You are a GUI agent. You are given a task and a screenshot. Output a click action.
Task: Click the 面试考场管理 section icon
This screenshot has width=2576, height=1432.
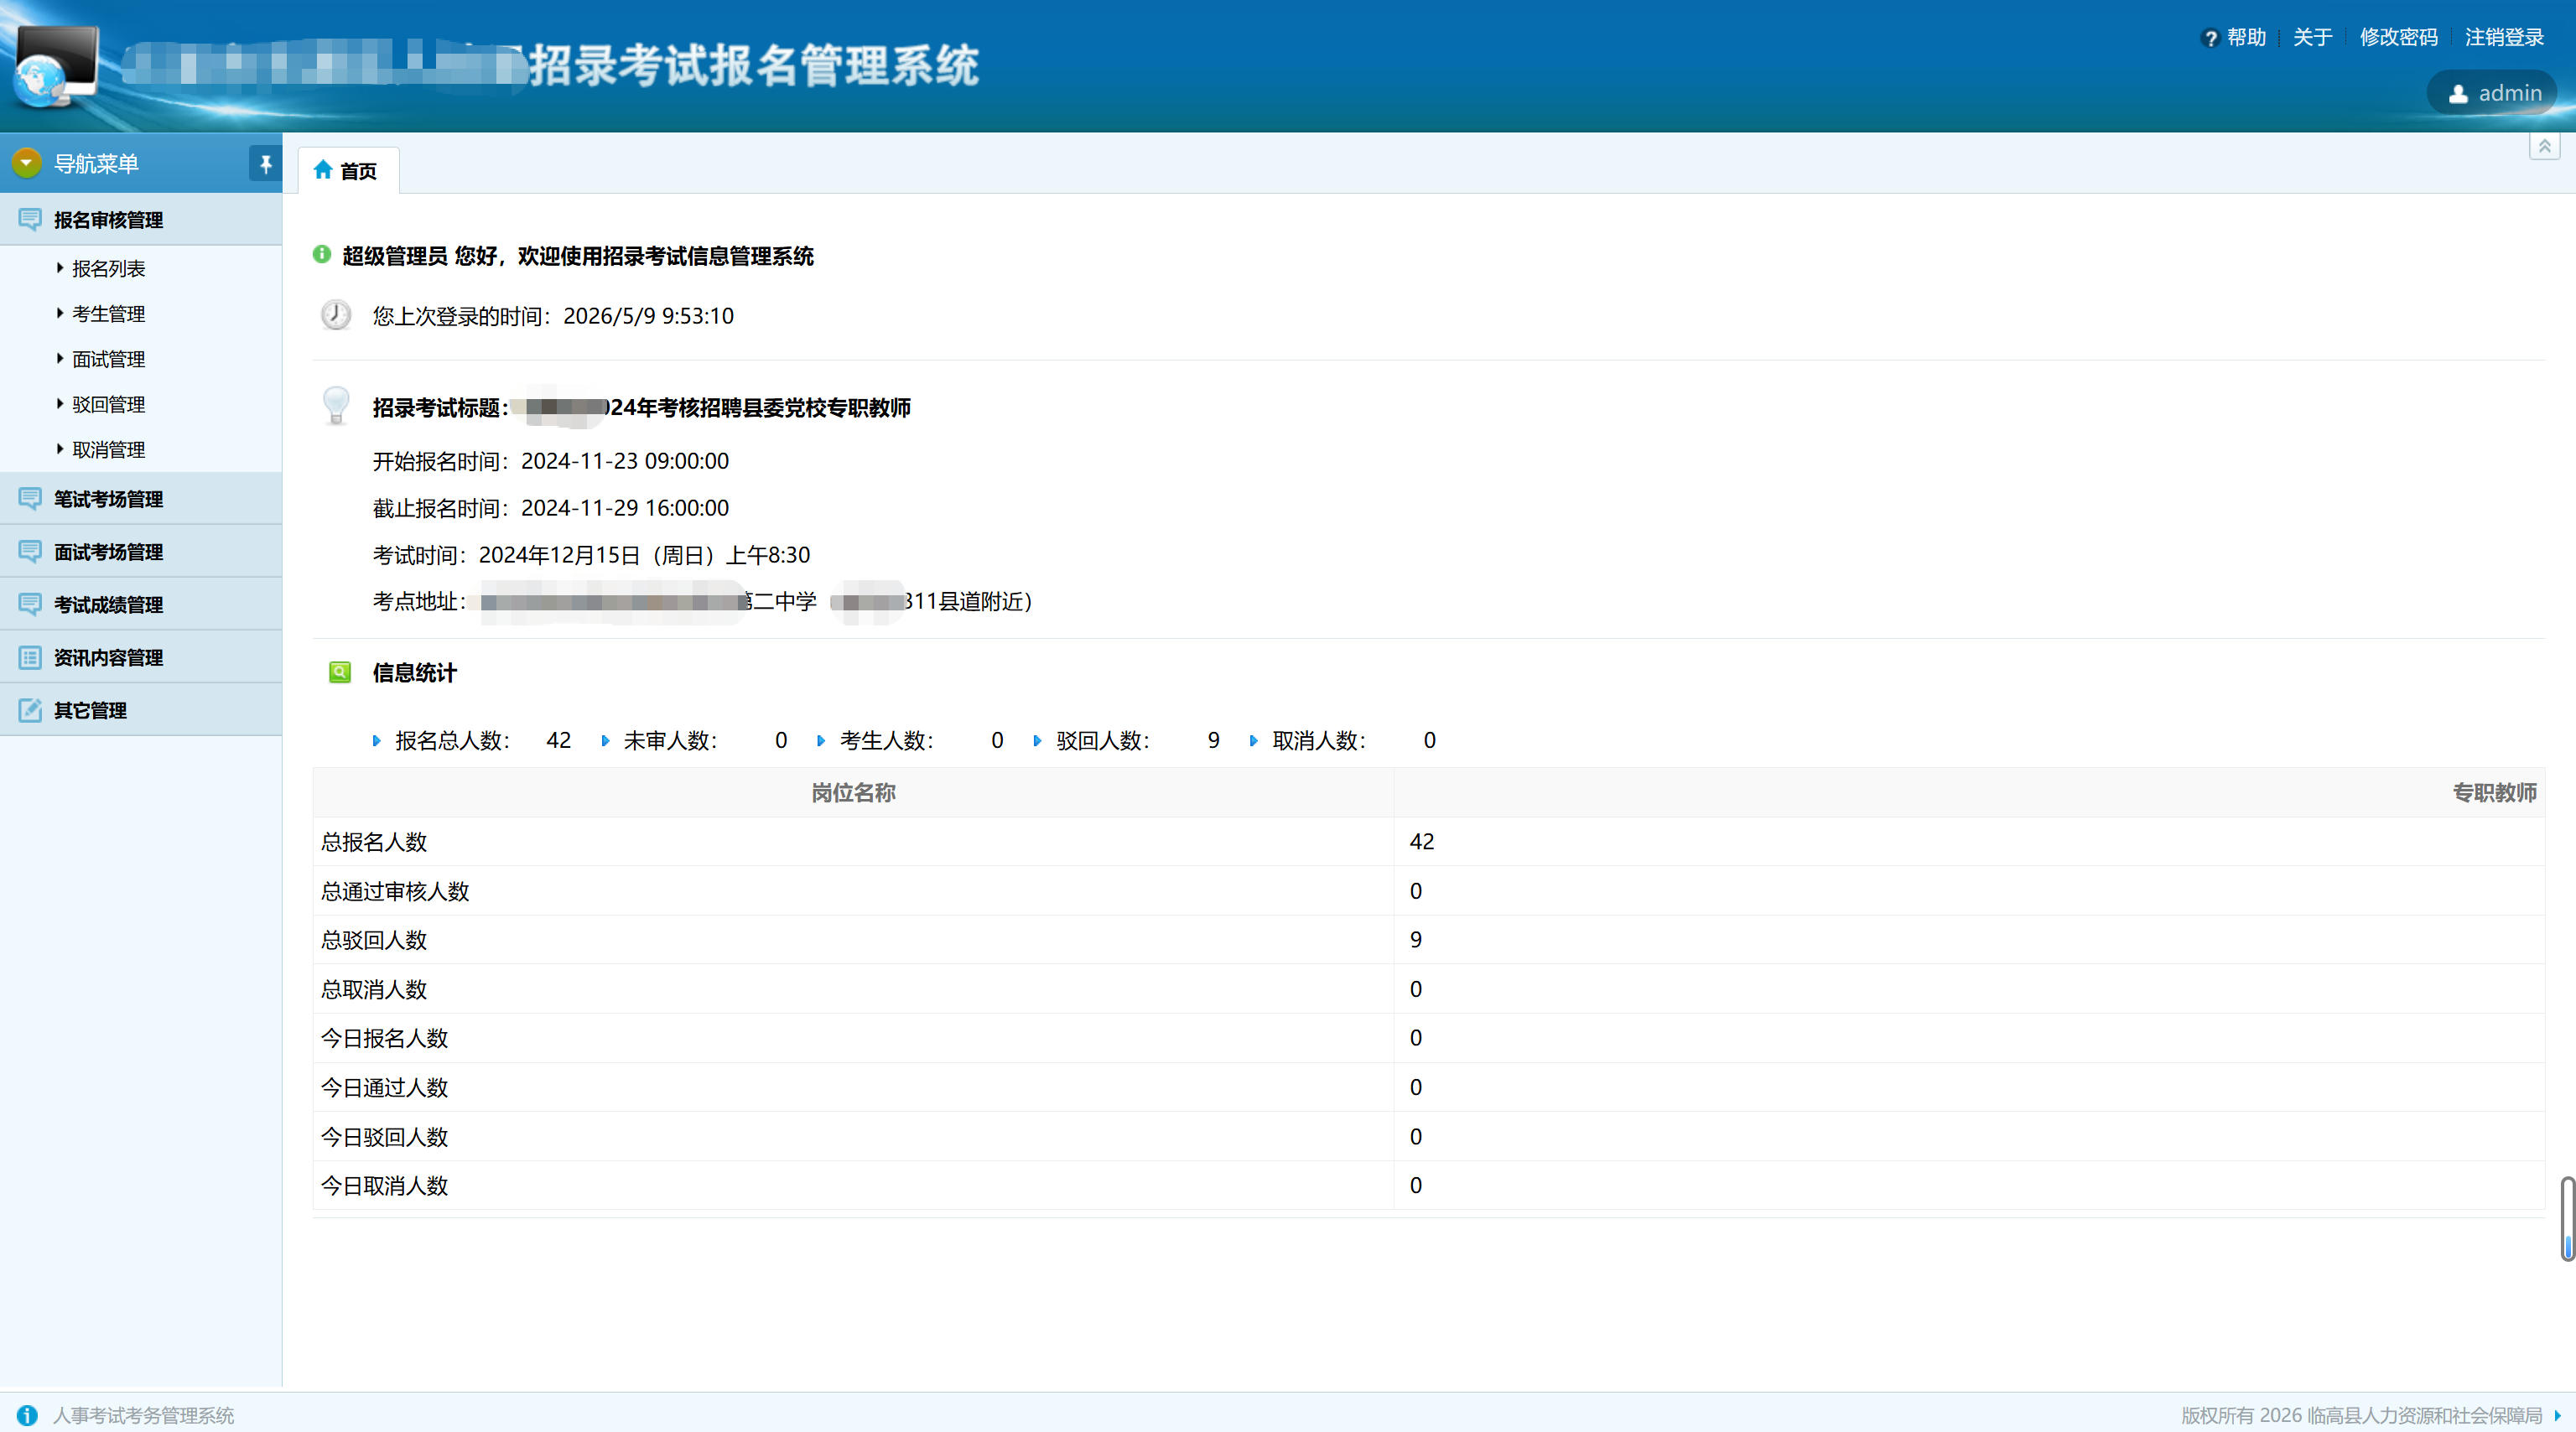click(x=30, y=551)
